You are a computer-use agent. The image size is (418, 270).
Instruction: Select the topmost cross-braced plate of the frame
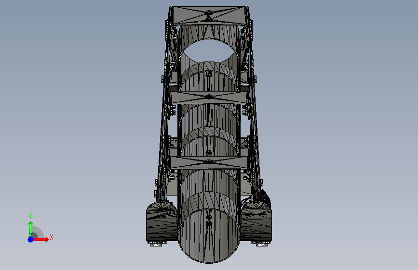pyautogui.click(x=209, y=16)
